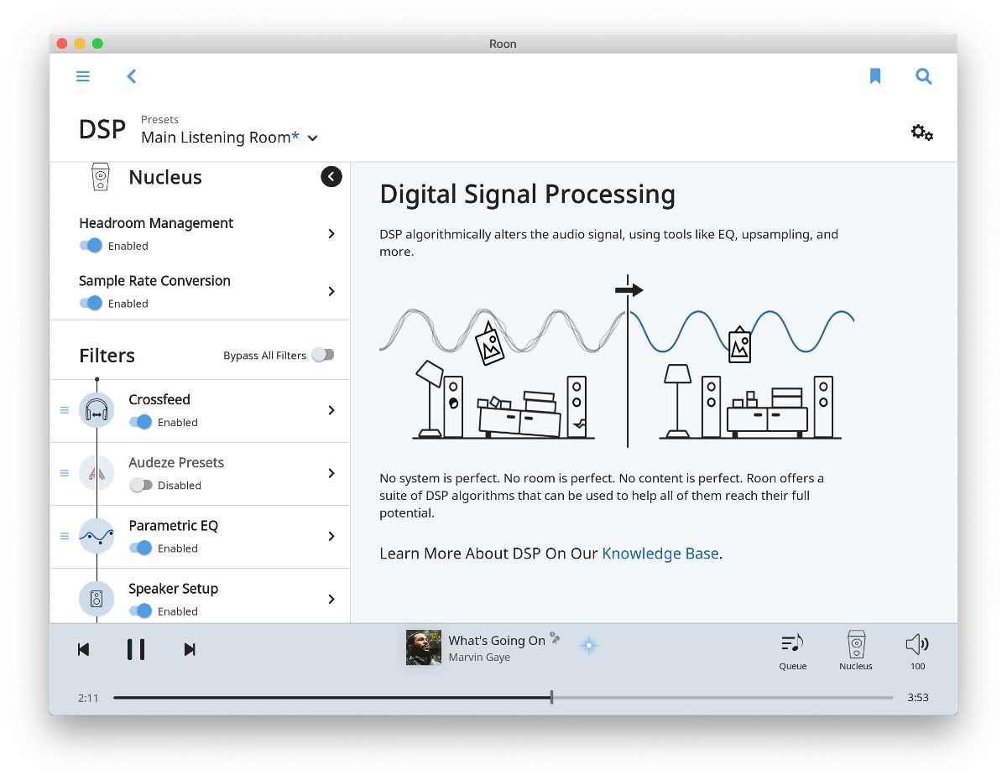Viewport: 1007px width, 780px height.
Task: Expand Sample Rate Conversion settings
Action: (x=331, y=291)
